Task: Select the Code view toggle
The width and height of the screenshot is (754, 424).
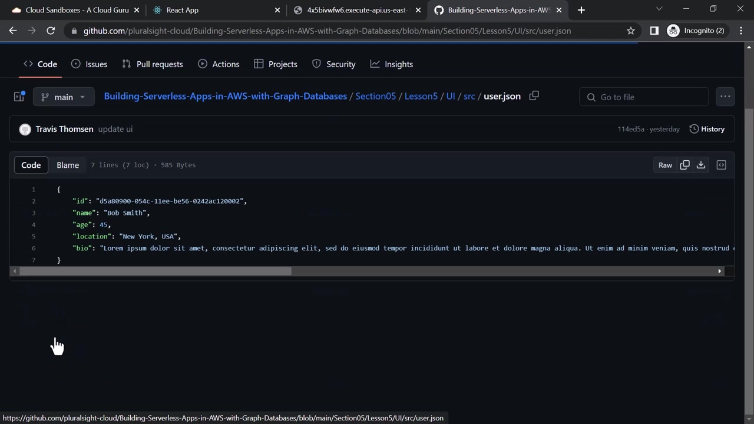Action: point(31,165)
